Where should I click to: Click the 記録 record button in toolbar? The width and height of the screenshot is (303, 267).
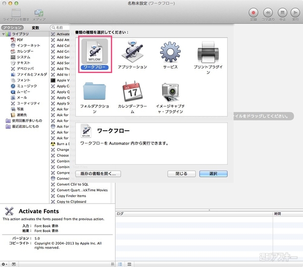coord(254,13)
